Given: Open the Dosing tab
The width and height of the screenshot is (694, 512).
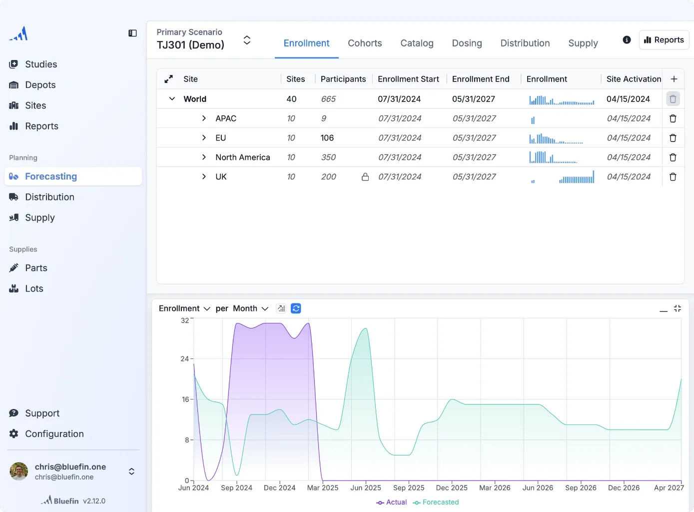Looking at the screenshot, I should click(x=467, y=43).
